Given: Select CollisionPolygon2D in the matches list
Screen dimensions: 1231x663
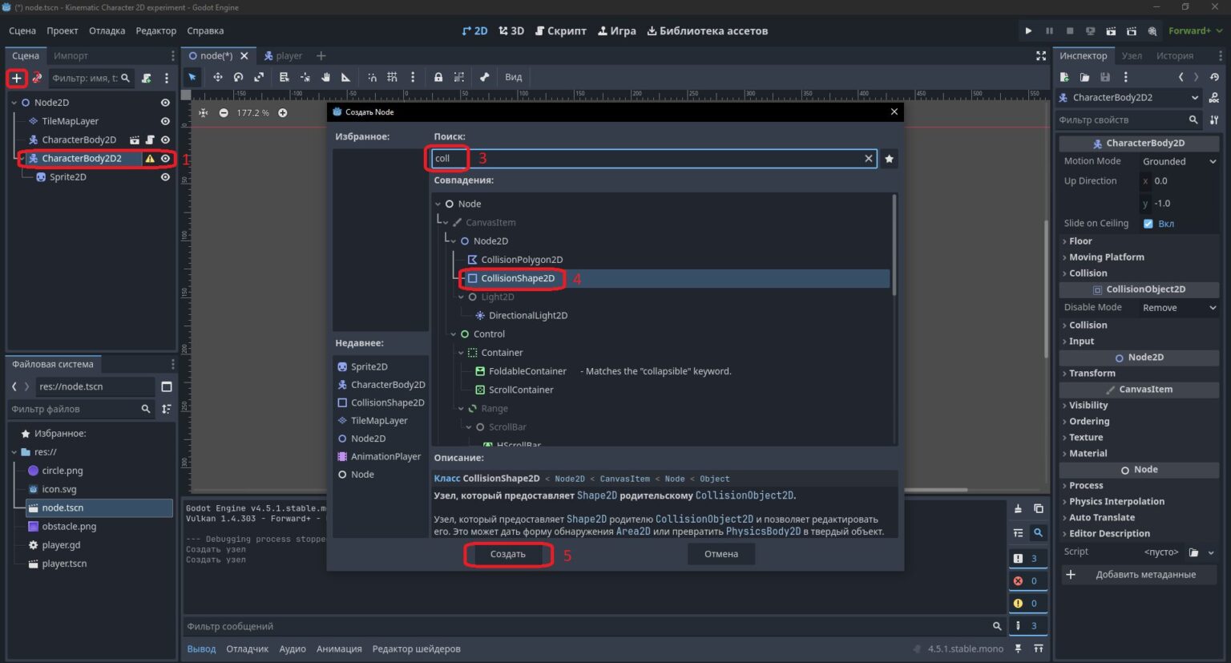Looking at the screenshot, I should click(522, 260).
